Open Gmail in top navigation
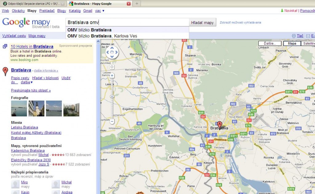 [88, 11]
